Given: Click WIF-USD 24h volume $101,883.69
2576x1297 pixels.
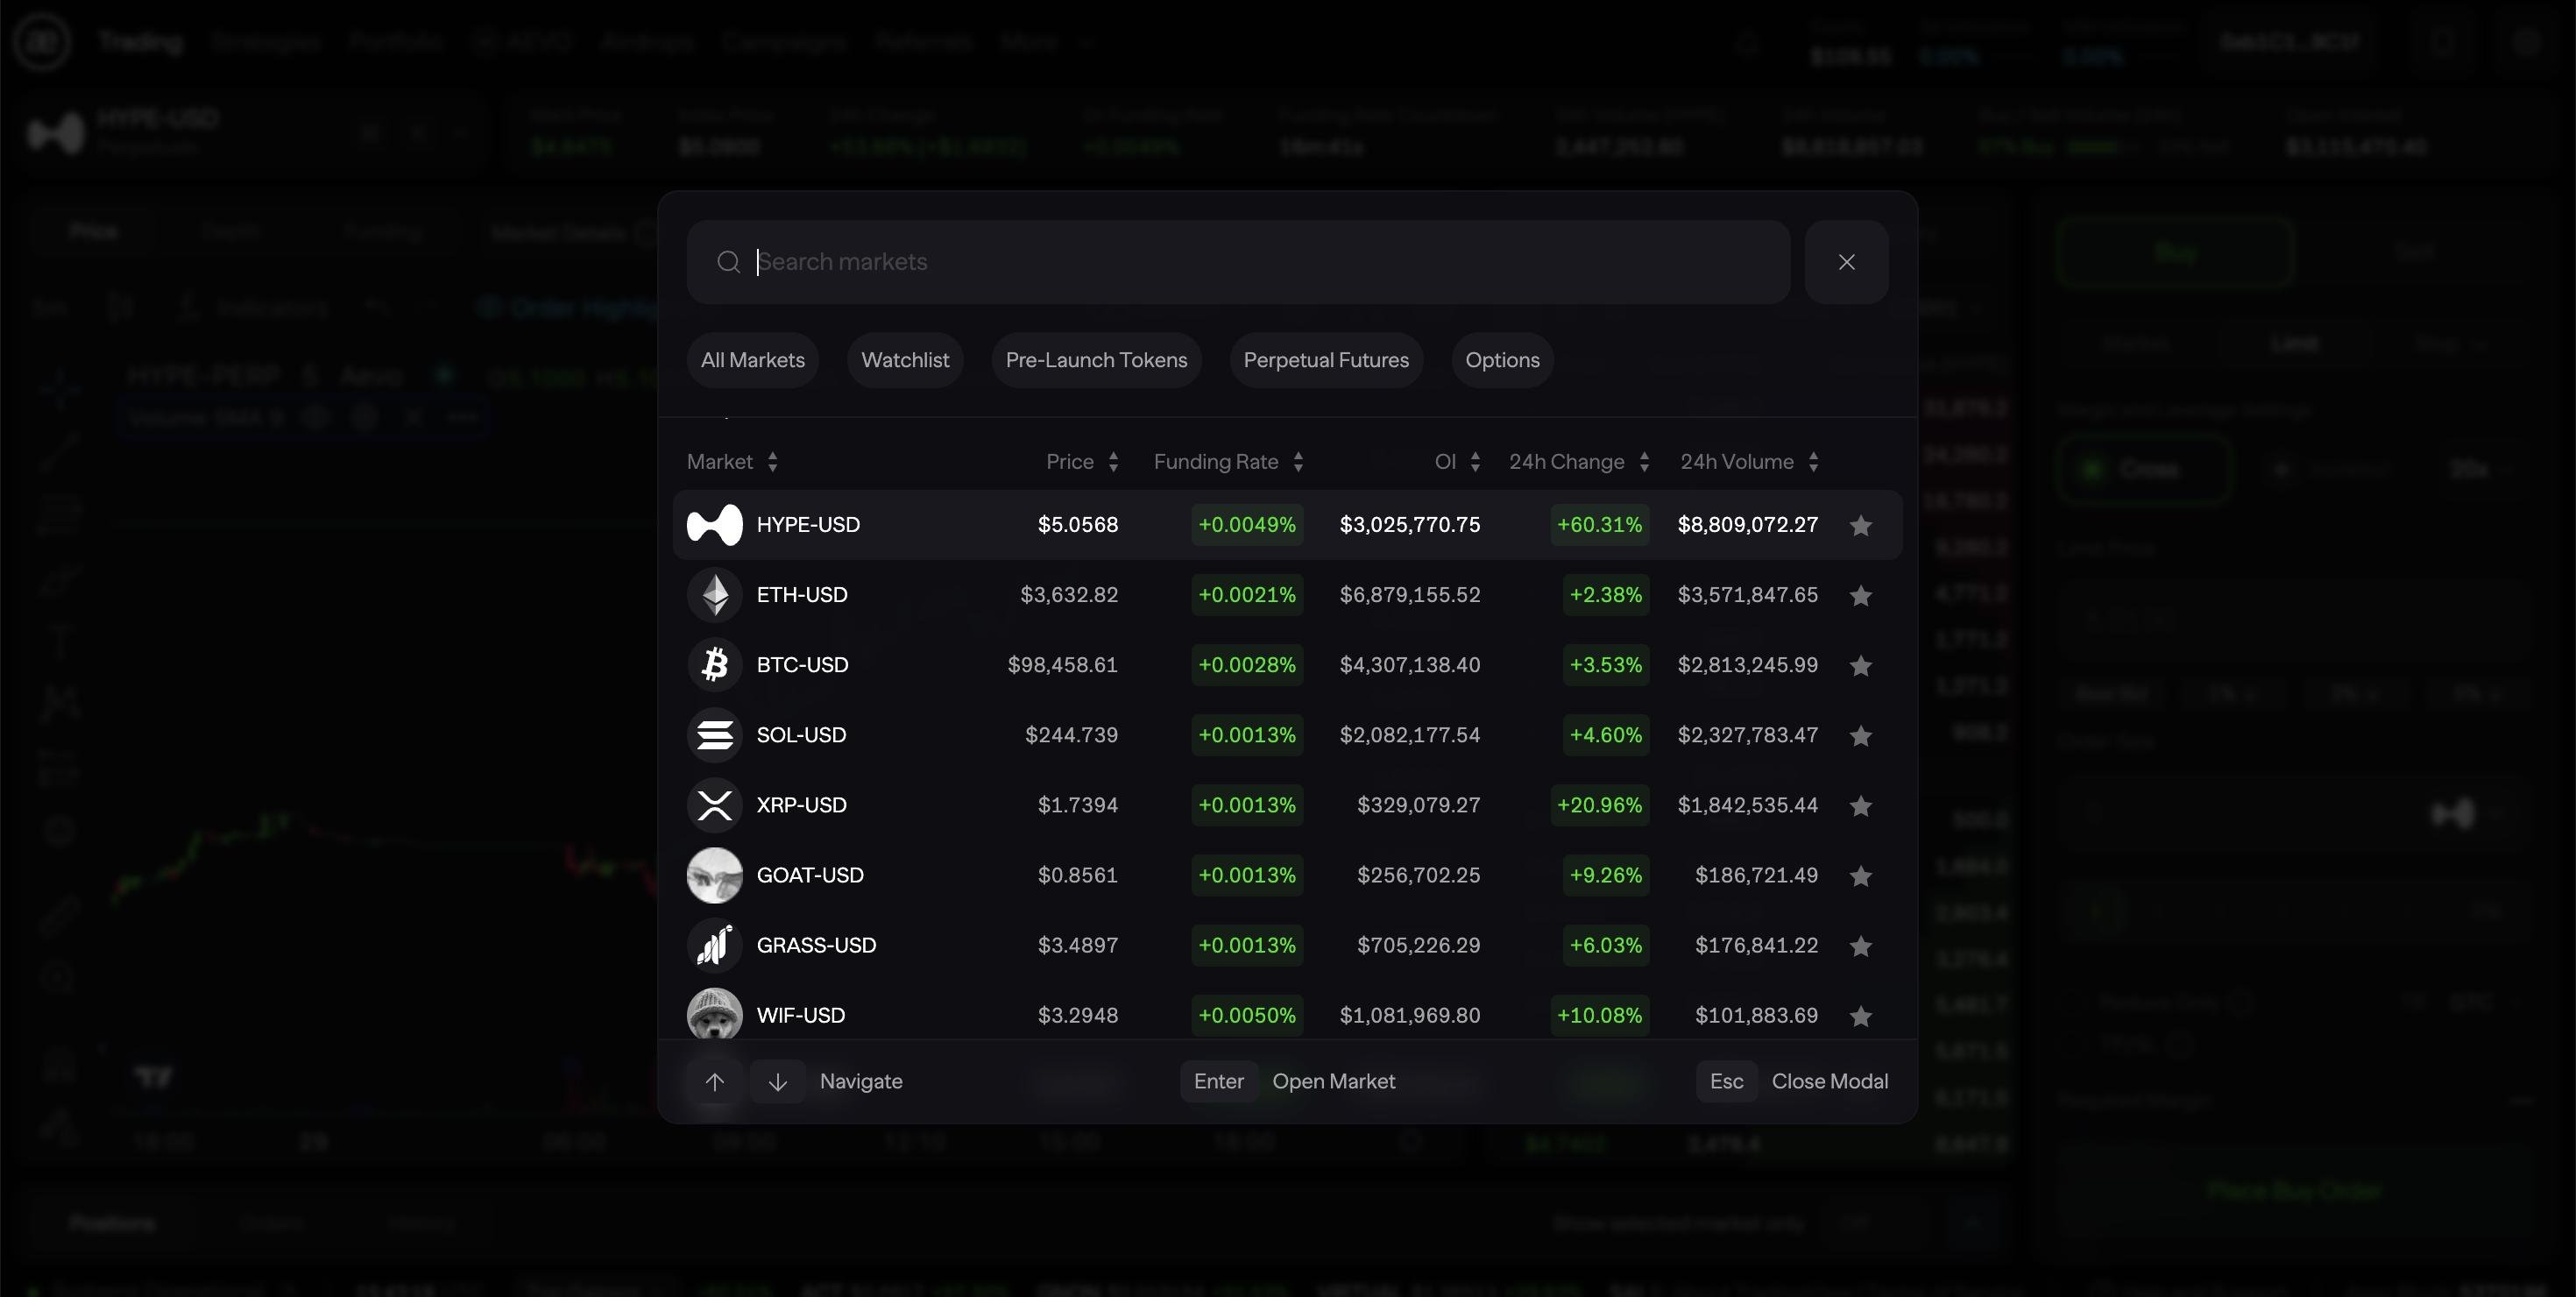Looking at the screenshot, I should coord(1756,1015).
